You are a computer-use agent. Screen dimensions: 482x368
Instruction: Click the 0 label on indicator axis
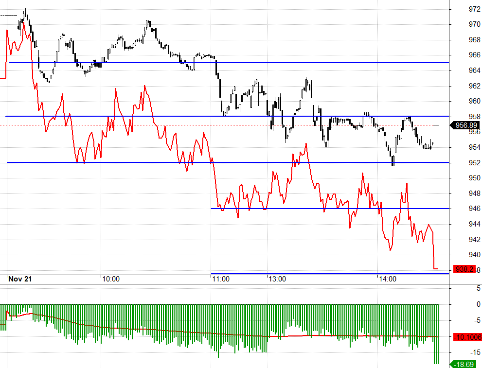478,304
